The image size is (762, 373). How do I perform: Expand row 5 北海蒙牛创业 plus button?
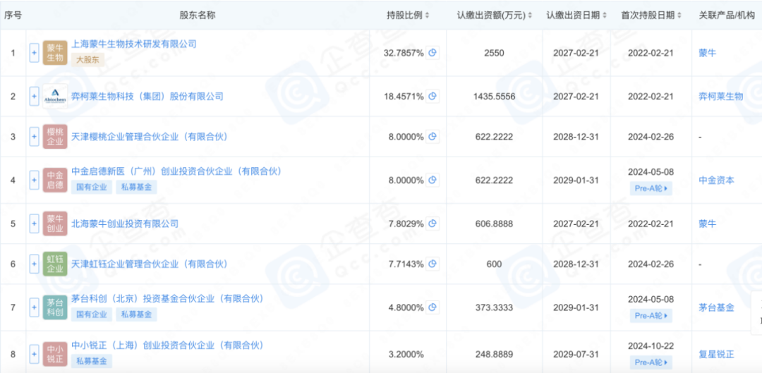[34, 224]
